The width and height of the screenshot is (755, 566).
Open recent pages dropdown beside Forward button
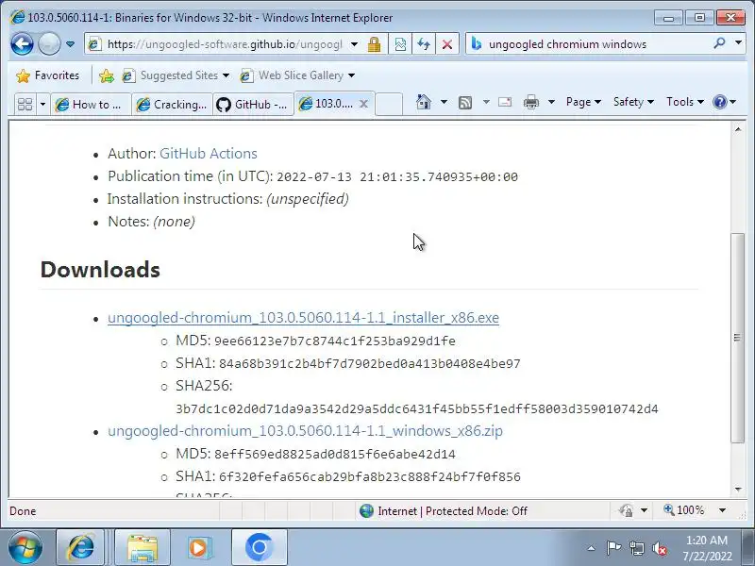coord(70,44)
